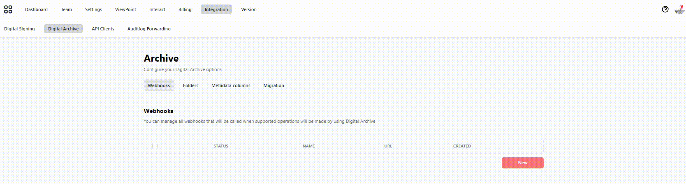Open the Metadata columns tab
This screenshot has height=184, width=686.
click(x=231, y=85)
